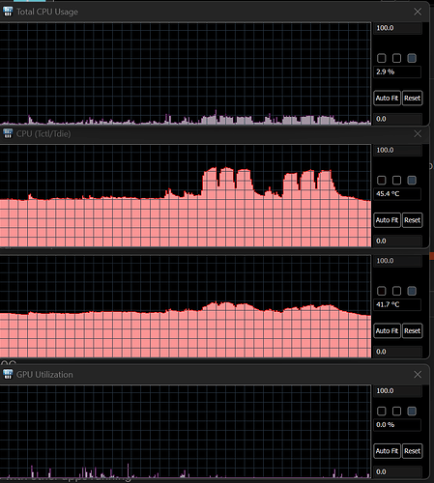
Task: Toggle first checkbox in Total CPU Usage panel
Action: [x=382, y=58]
